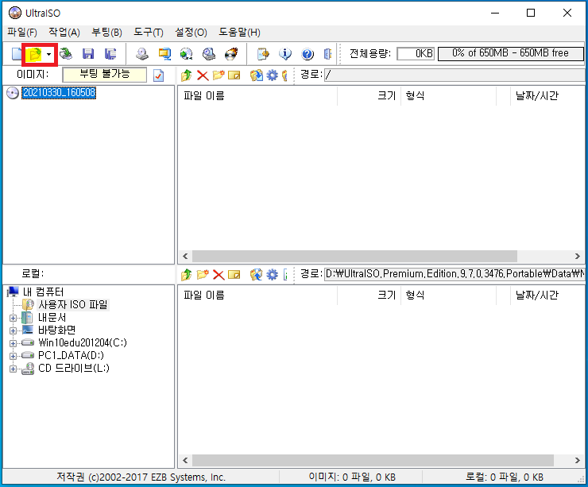Click the Mount to Virtual Drive icon
588x487 pixels.
tap(209, 54)
